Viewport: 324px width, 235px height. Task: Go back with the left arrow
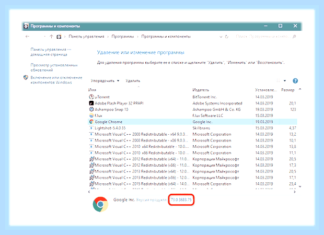coord(27,37)
